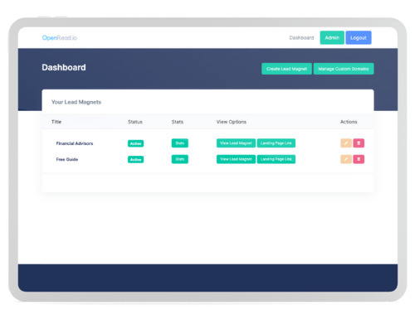Delete the Free Guide lead magnet

(x=359, y=159)
